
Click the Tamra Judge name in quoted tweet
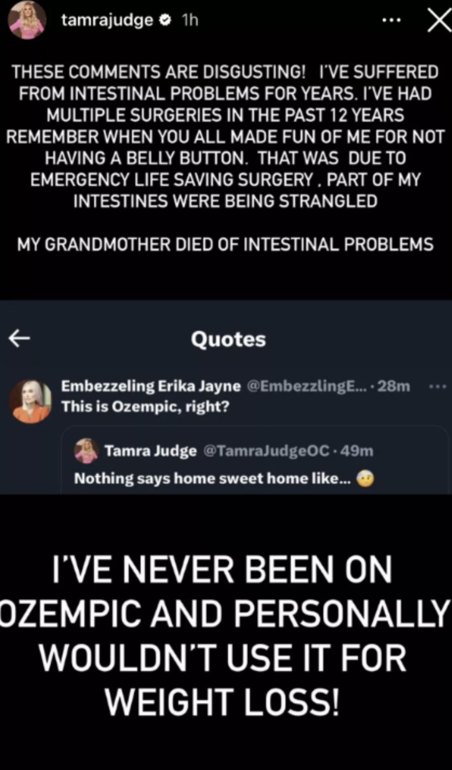150,451
